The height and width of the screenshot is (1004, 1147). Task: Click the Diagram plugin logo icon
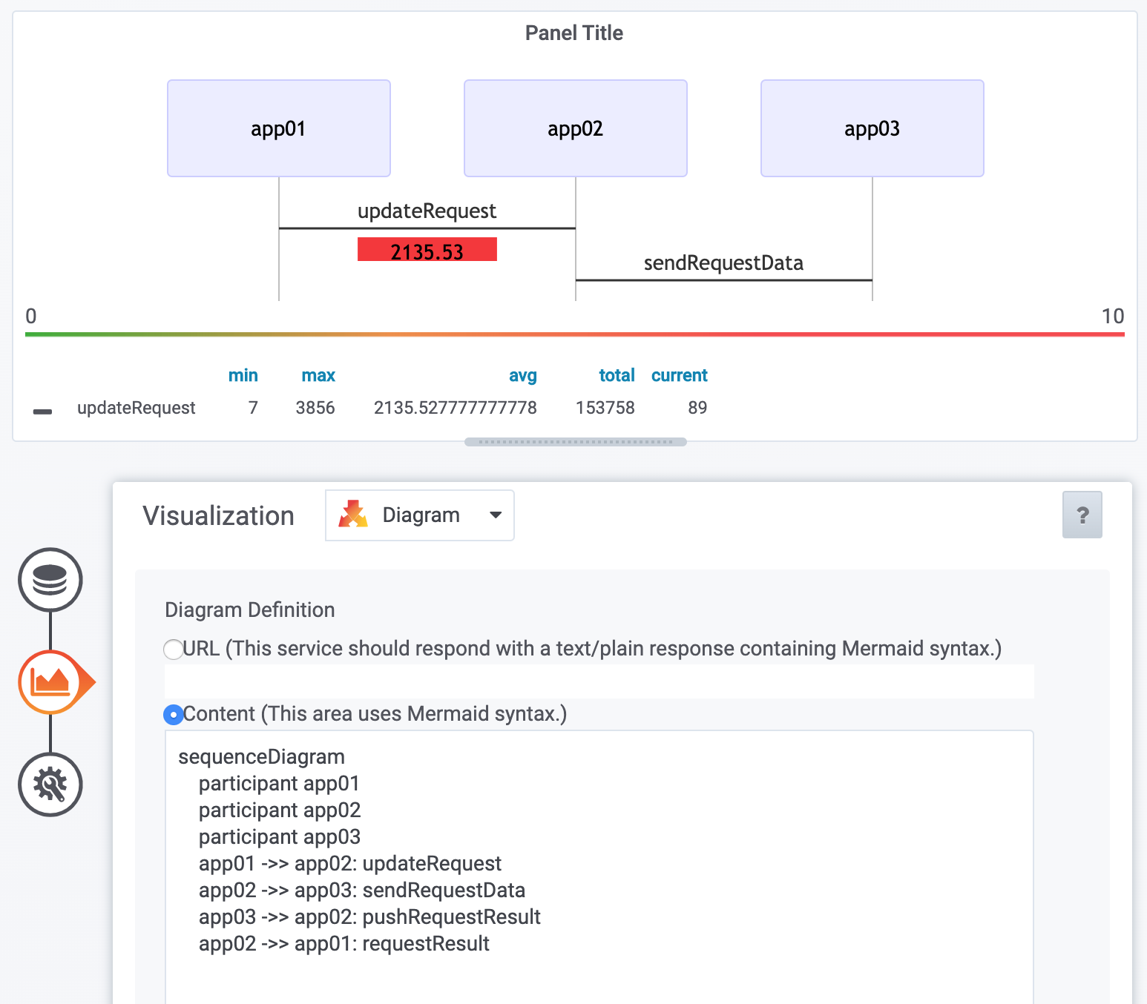pos(354,515)
